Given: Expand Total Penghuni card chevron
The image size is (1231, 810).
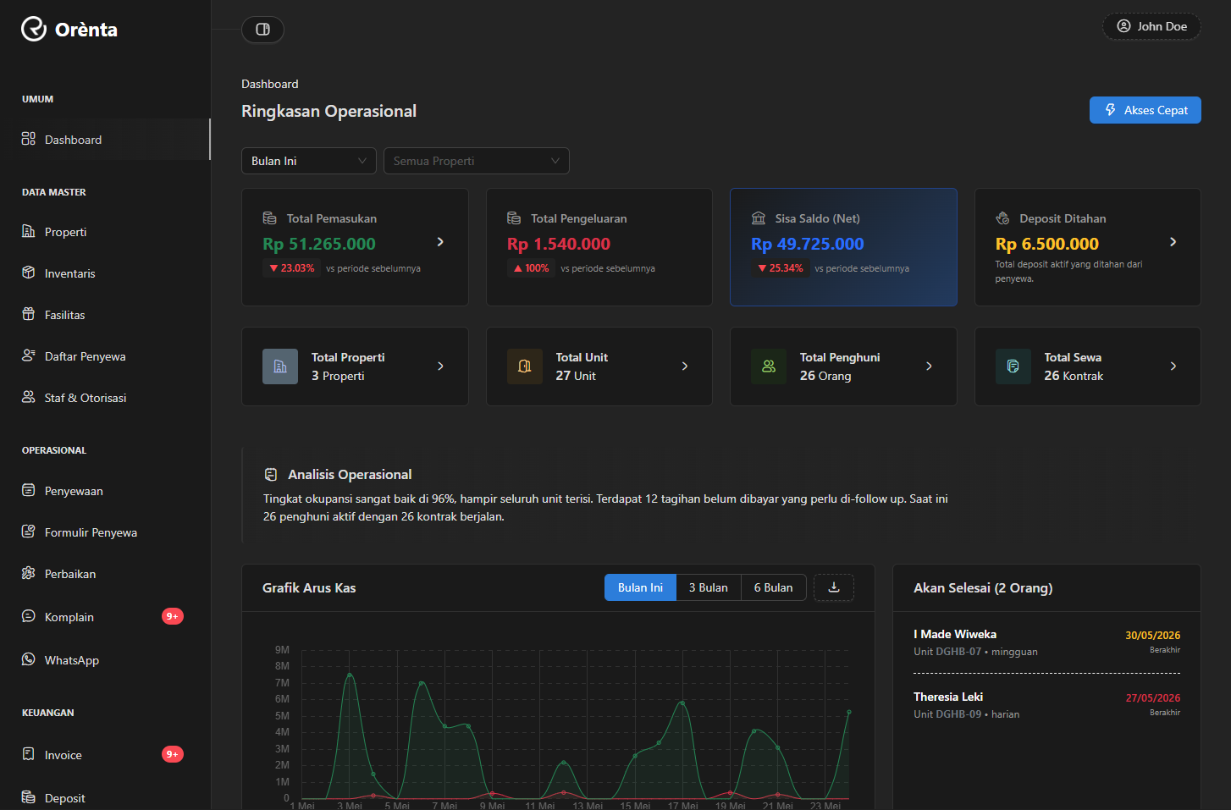Looking at the screenshot, I should [929, 366].
